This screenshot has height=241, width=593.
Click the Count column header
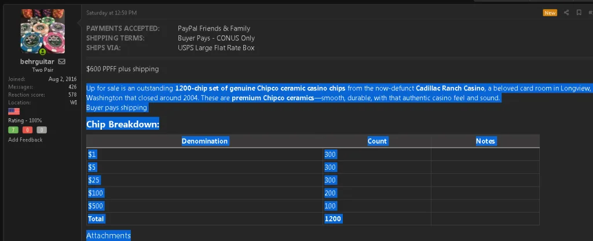pos(377,141)
